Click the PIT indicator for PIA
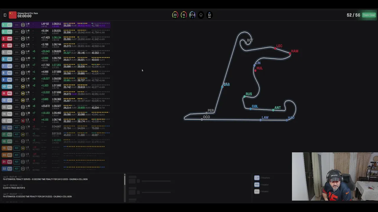Screen dimensions: 378x212 17,148
